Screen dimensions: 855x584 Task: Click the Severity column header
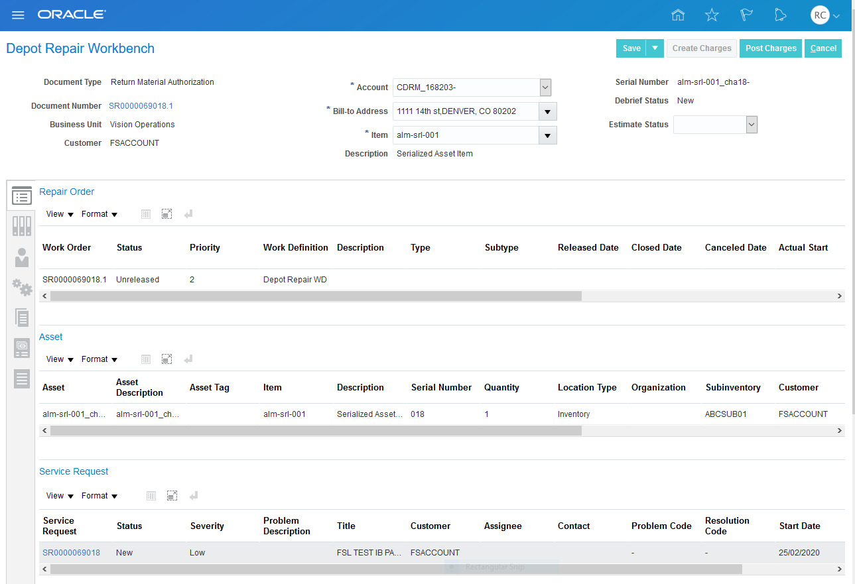point(207,526)
